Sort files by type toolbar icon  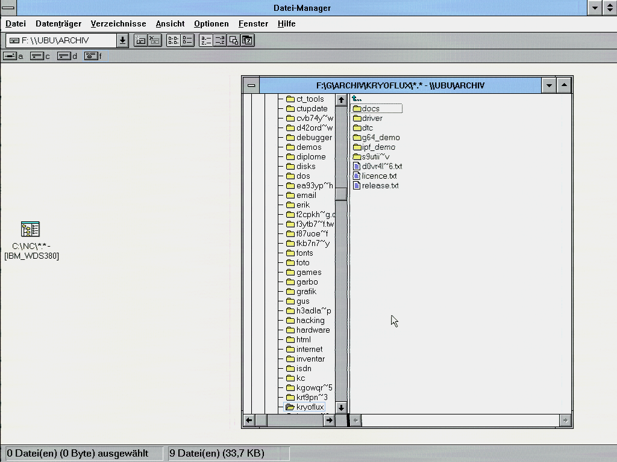pyautogui.click(x=219, y=40)
